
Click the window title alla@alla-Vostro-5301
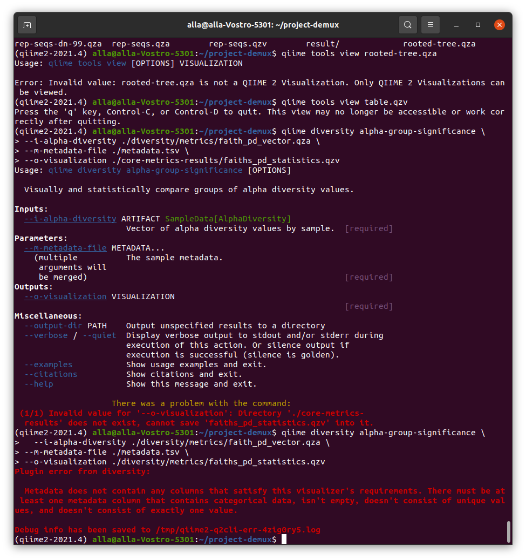[263, 25]
